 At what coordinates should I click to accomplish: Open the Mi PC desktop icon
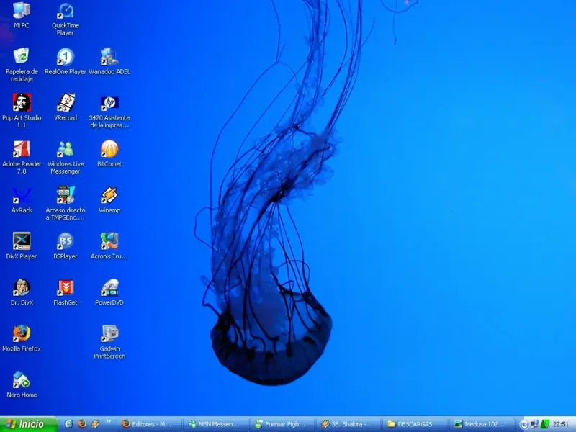click(22, 11)
